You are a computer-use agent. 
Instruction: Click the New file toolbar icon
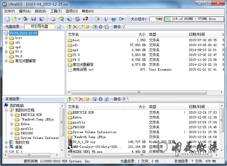pos(8,19)
